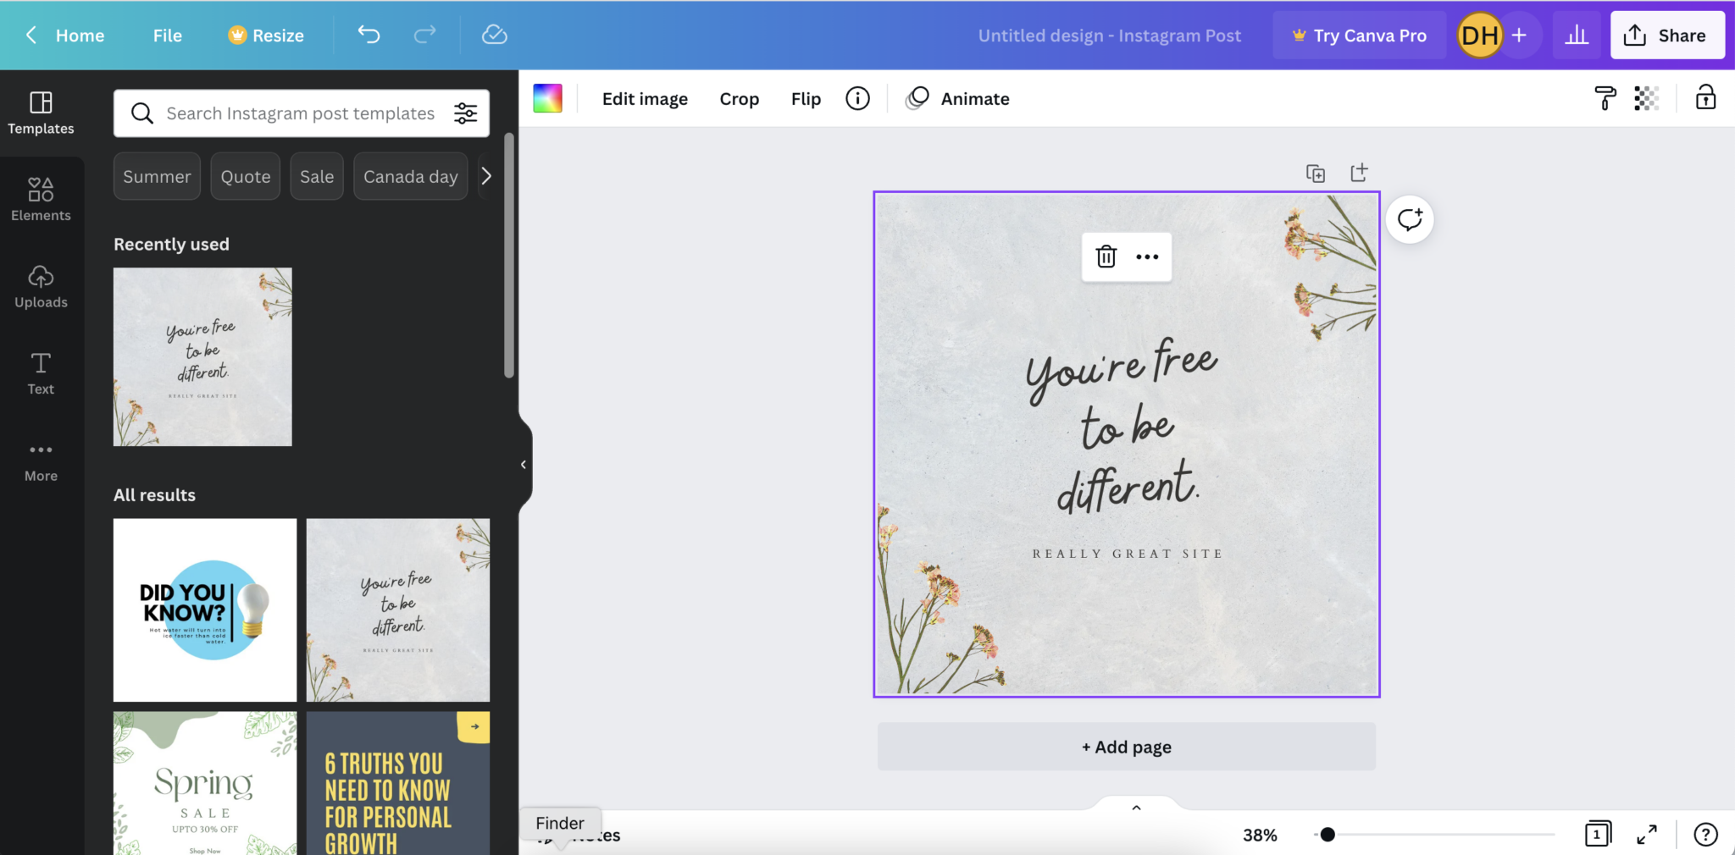Click the back arrow next to Home

tap(31, 36)
